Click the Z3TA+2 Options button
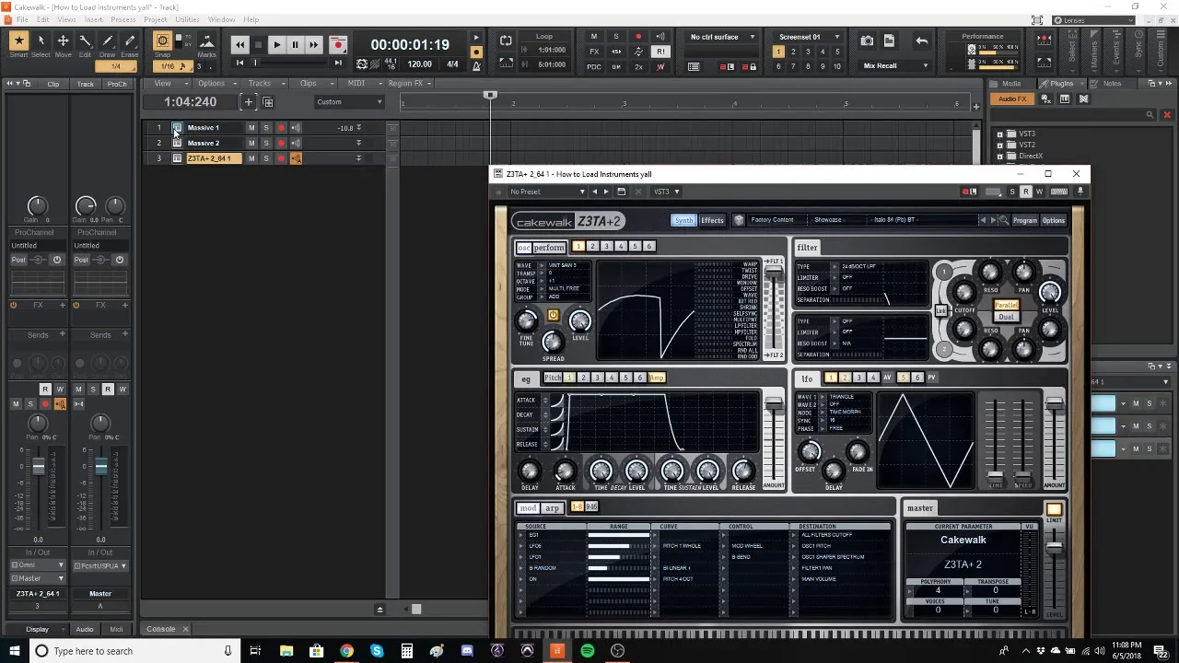 (x=1053, y=220)
